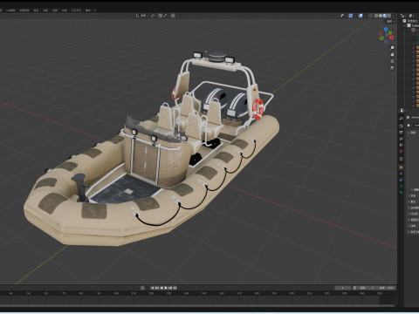Screen dimensions: 419x314
Task: Open the World properties tab
Action: click(x=401, y=151)
